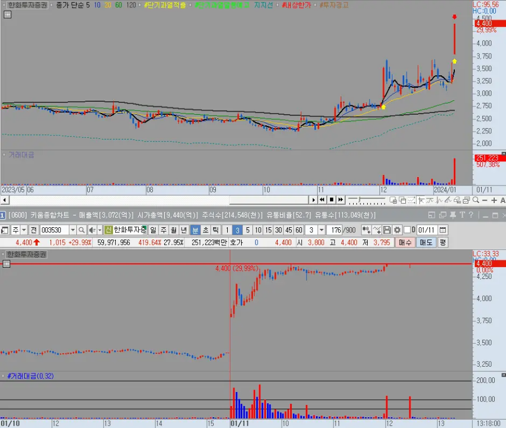The image size is (506, 428).
Task: Click the T font icon in title bar
Action: pos(462,215)
